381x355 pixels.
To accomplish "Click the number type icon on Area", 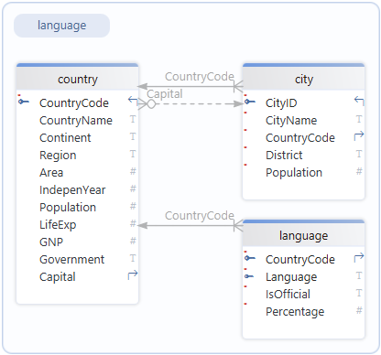I will (x=133, y=171).
